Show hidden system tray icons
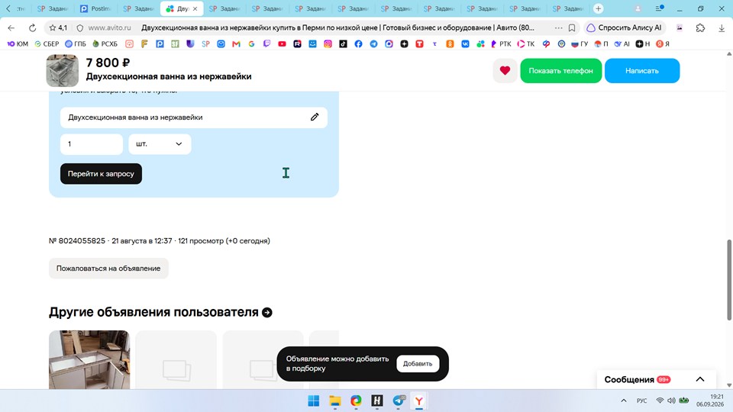The height and width of the screenshot is (412, 733). click(x=624, y=401)
